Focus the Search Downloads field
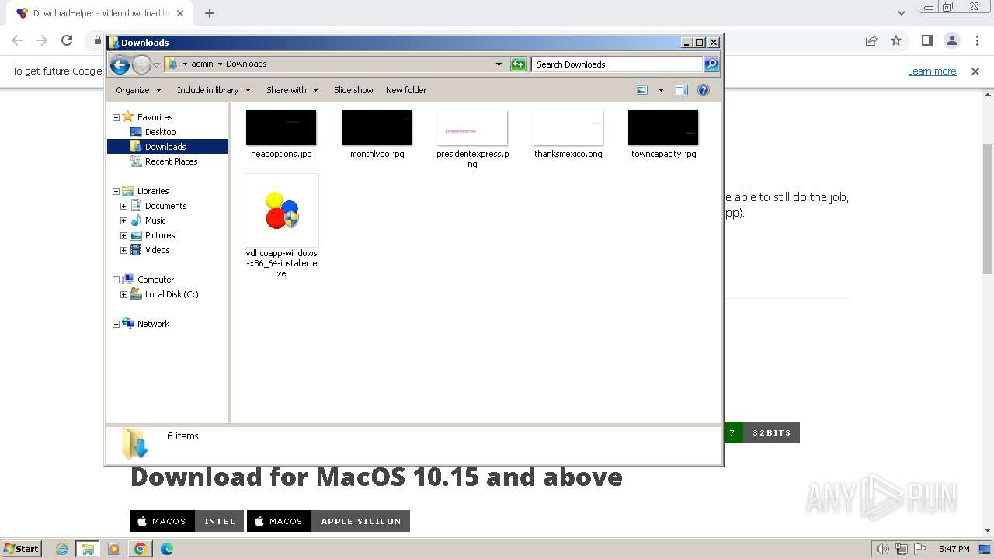 pos(617,64)
